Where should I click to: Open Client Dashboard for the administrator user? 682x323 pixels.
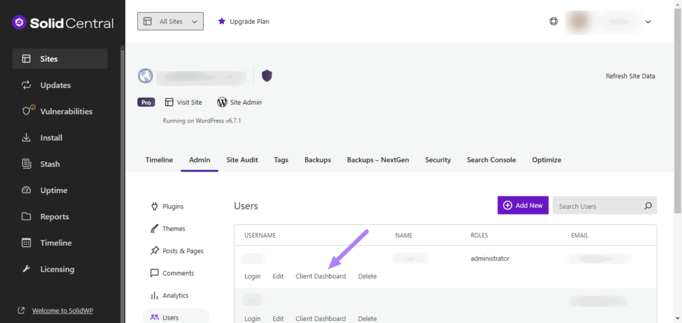point(320,276)
